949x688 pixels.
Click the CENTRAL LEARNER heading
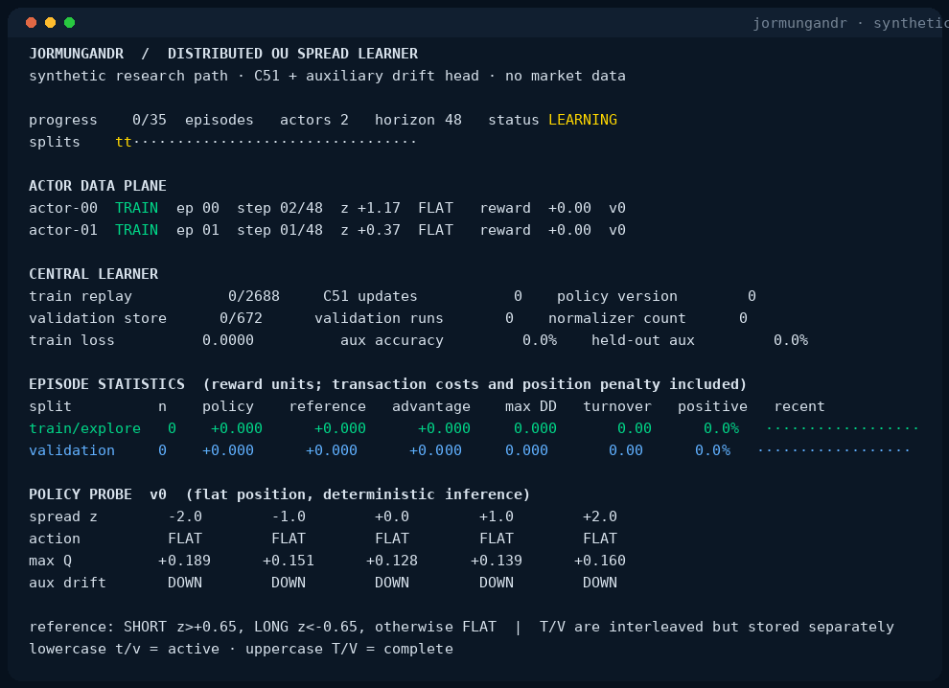[93, 274]
